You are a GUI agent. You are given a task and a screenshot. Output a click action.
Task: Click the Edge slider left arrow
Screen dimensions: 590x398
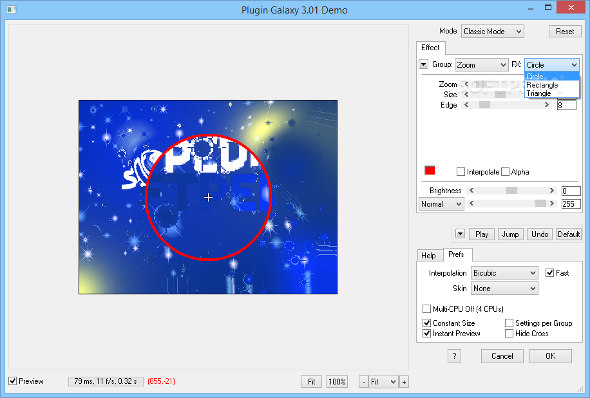click(x=466, y=105)
